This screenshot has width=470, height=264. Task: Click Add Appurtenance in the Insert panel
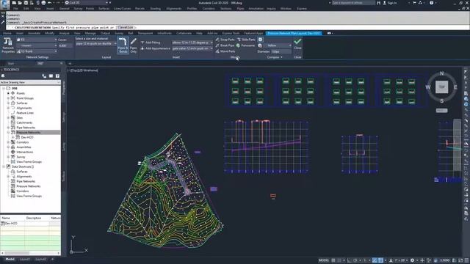[155, 48]
